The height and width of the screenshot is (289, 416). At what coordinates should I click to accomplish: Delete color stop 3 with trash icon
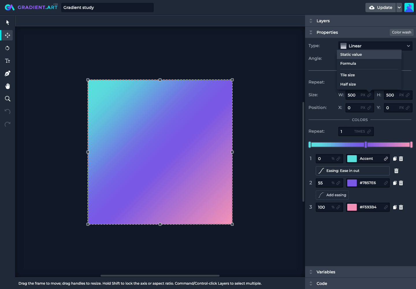tap(401, 207)
